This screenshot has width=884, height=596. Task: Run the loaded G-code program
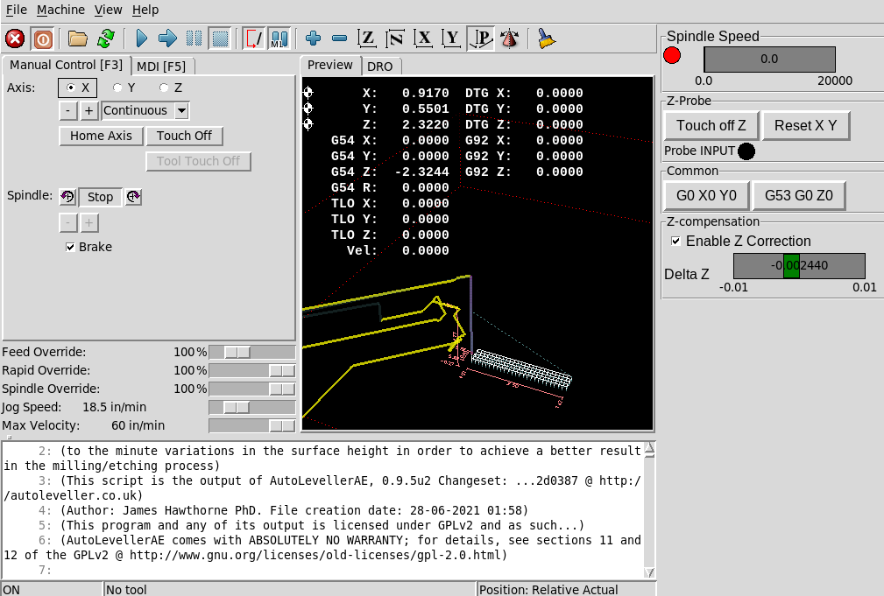[x=141, y=39]
